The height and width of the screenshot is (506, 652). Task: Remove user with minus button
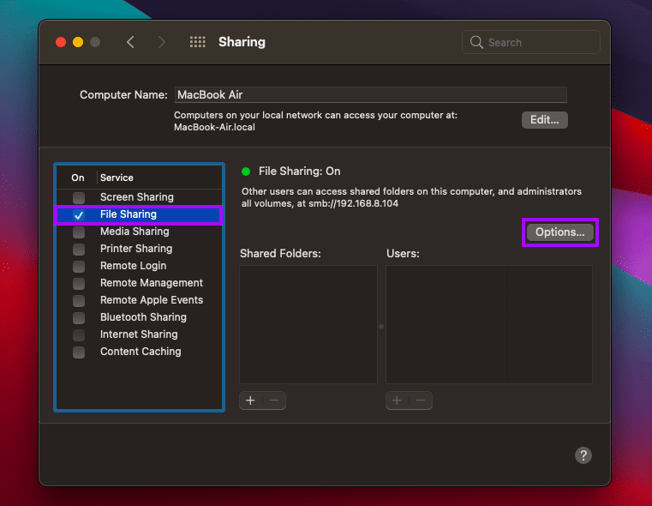(x=421, y=401)
